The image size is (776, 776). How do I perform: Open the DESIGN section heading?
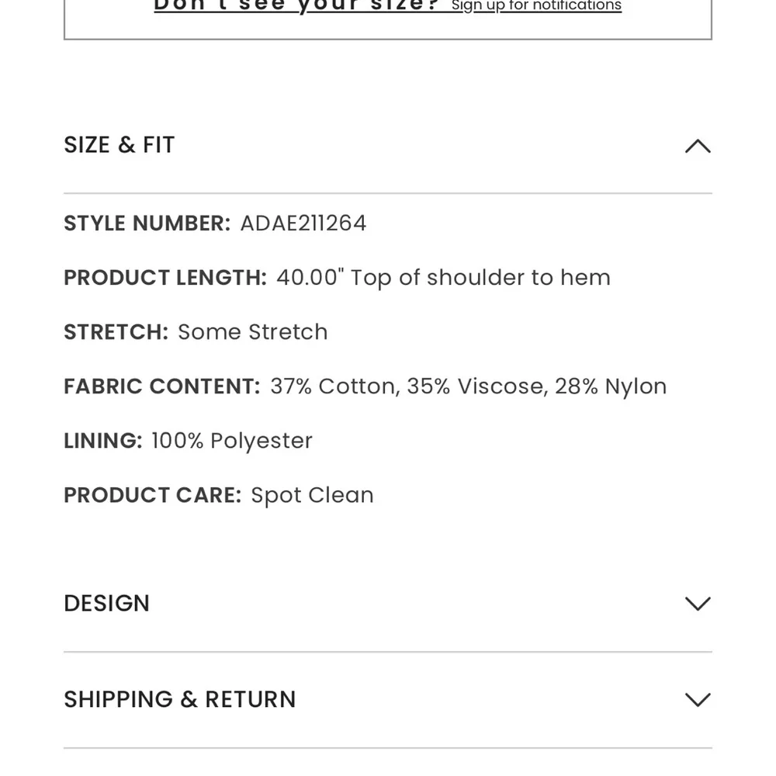click(x=106, y=604)
